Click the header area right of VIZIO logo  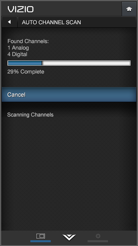tap(77, 9)
